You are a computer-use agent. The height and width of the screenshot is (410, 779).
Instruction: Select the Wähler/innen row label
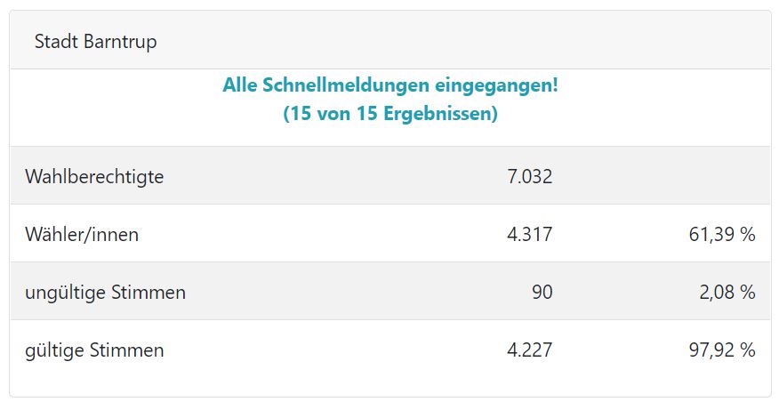tap(82, 234)
